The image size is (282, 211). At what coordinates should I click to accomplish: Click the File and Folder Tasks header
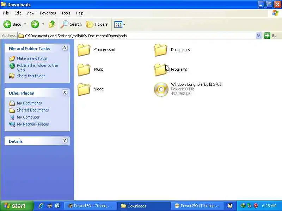point(30,49)
